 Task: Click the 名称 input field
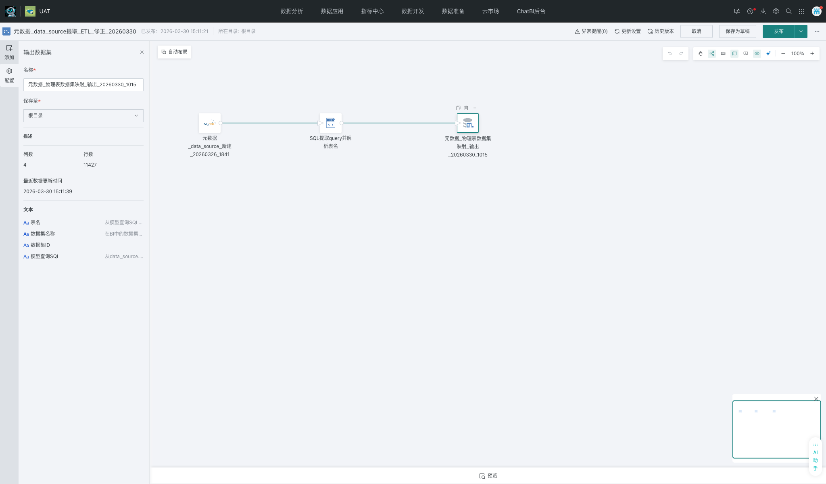click(83, 85)
